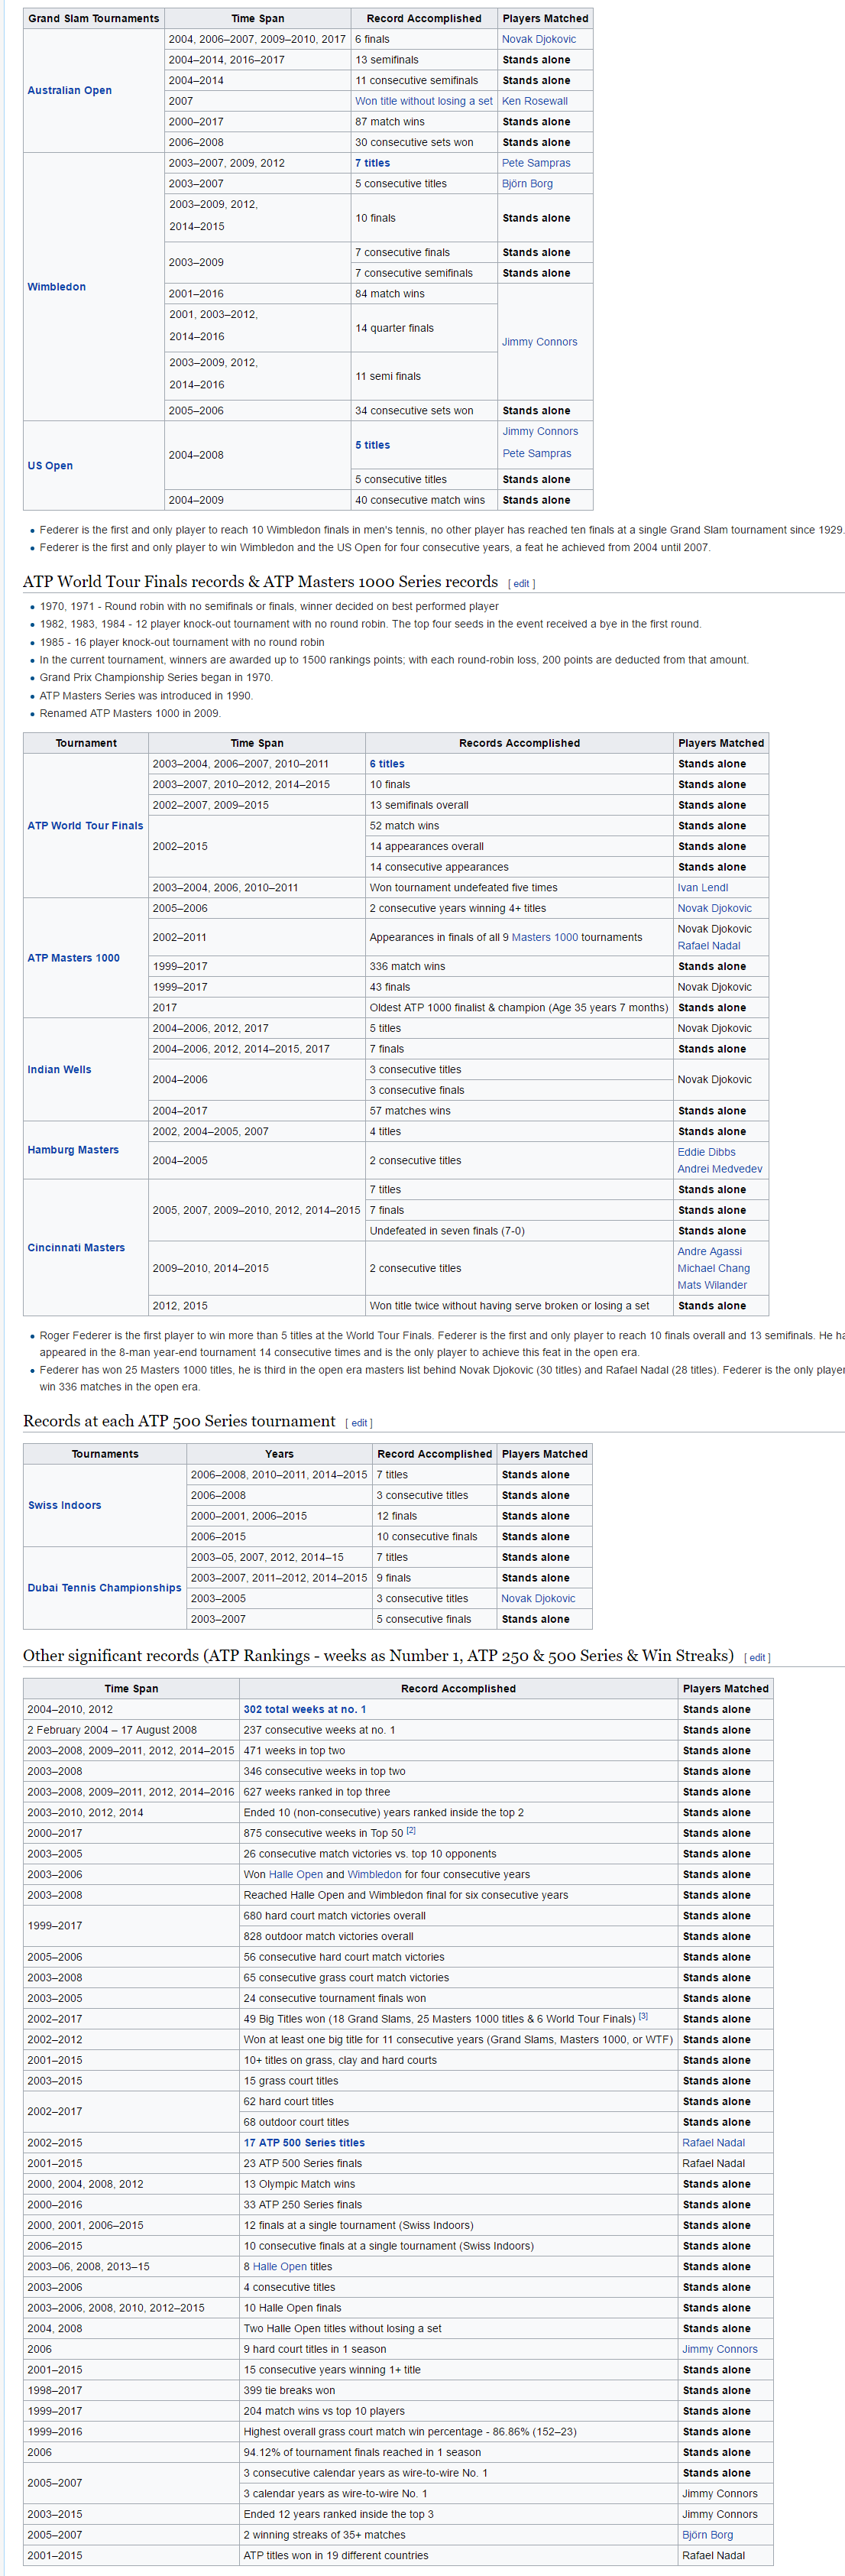The width and height of the screenshot is (845, 2576).
Task: Click Novak Djokovic in Dubai 3 consecutive titles row
Action: [538, 1598]
